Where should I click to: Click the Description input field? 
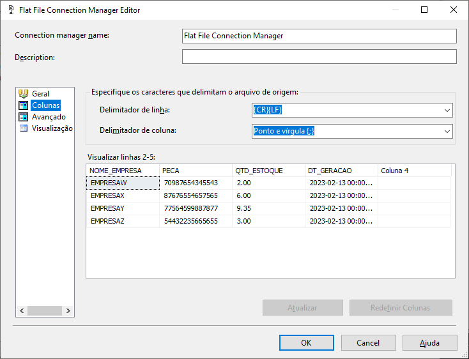tap(319, 56)
